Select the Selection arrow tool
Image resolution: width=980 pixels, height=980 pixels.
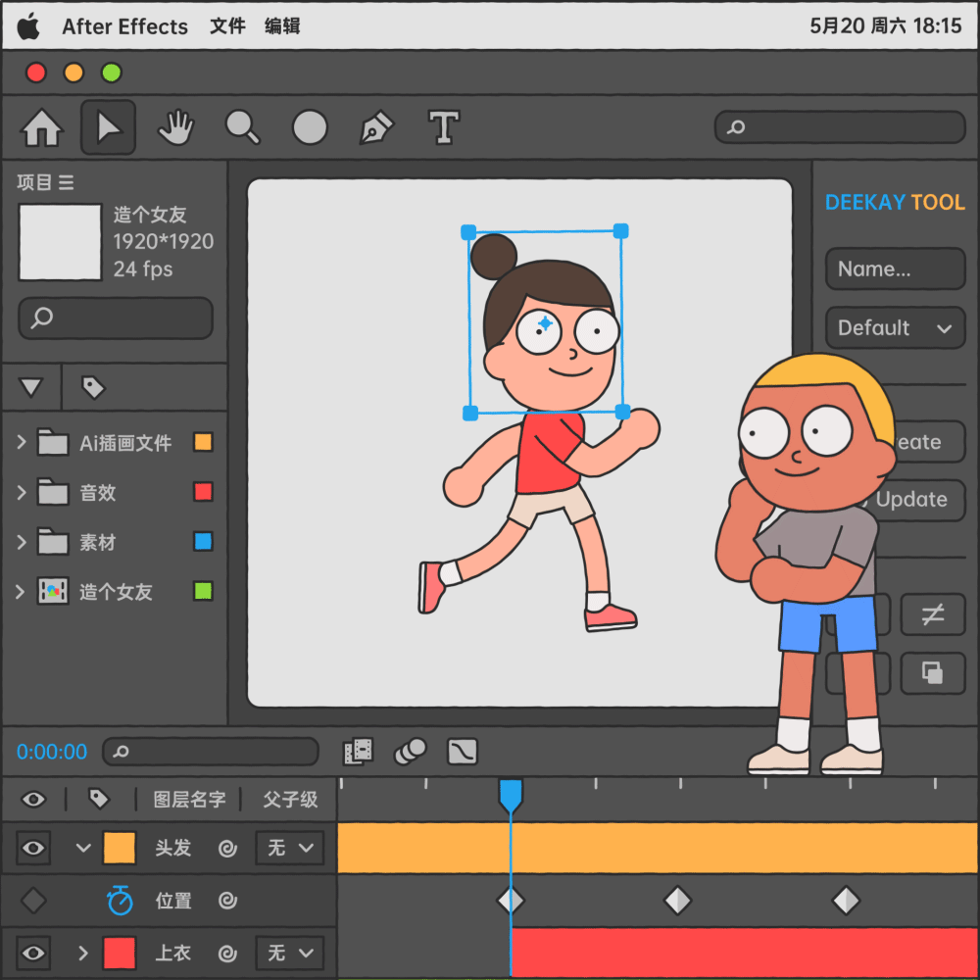[x=108, y=127]
